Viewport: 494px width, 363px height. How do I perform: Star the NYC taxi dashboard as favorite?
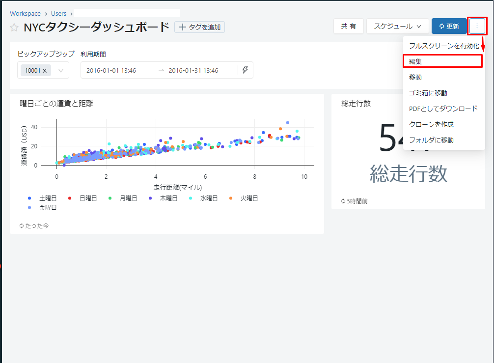(14, 28)
